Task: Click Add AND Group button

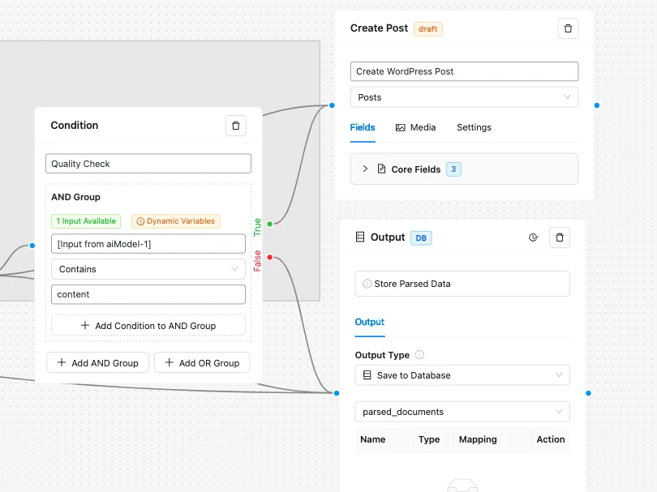Action: click(x=97, y=363)
